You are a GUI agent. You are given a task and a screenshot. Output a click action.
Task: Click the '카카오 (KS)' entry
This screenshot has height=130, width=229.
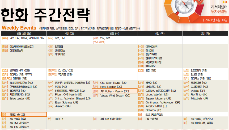151,83
